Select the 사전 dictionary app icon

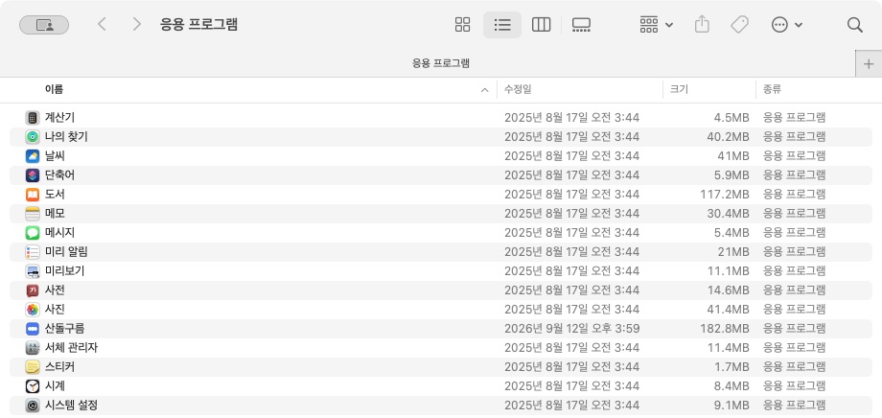click(33, 290)
